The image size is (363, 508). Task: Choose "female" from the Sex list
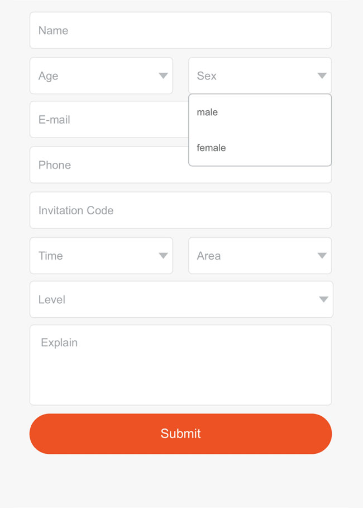click(x=211, y=148)
